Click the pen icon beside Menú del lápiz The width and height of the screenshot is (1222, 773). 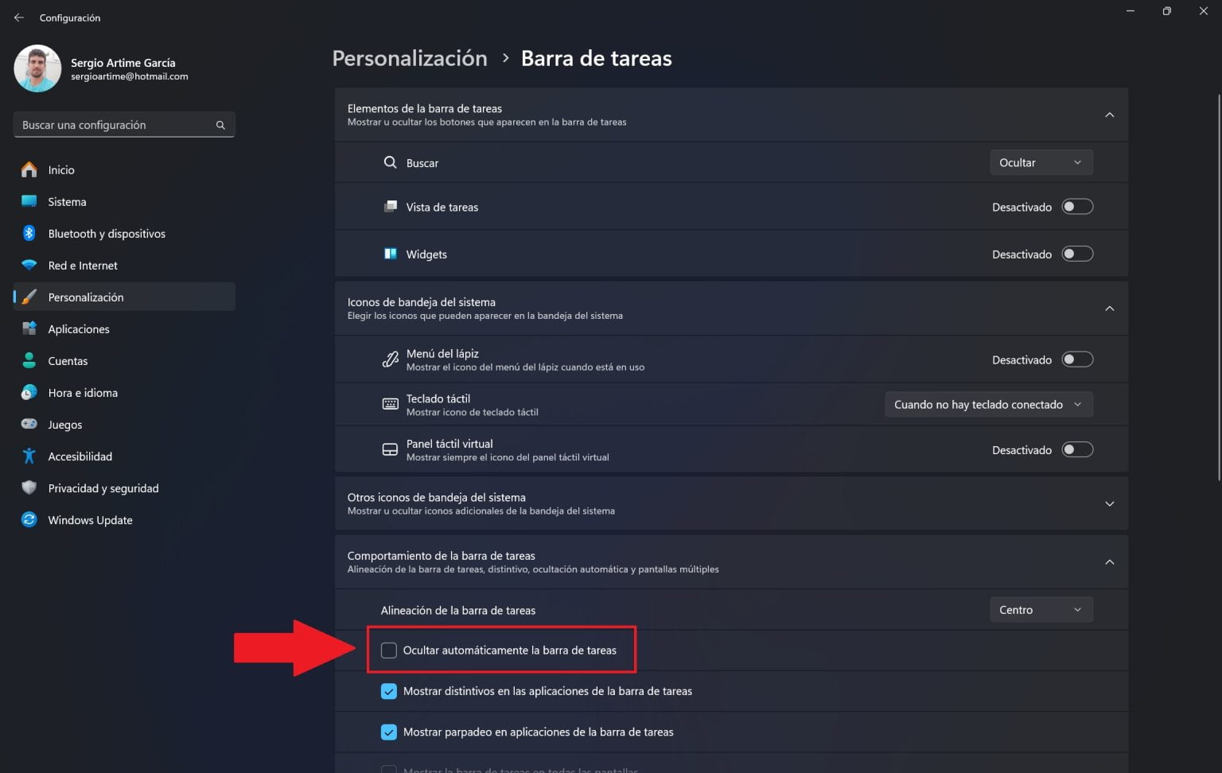pos(391,359)
